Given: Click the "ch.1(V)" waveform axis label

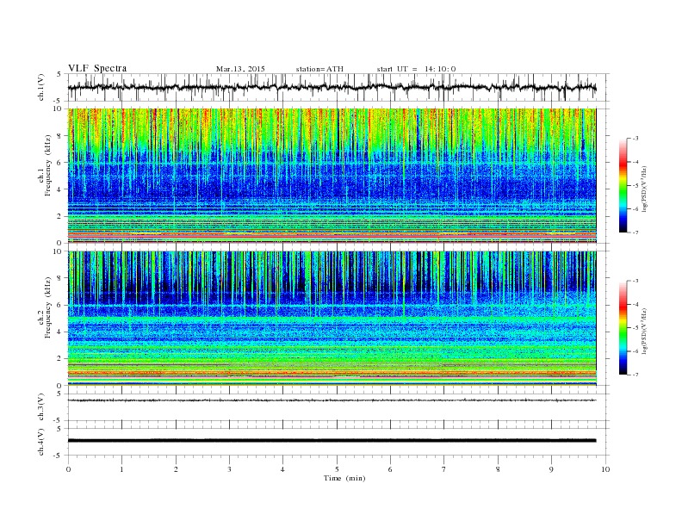Looking at the screenshot, I should 41,87.
